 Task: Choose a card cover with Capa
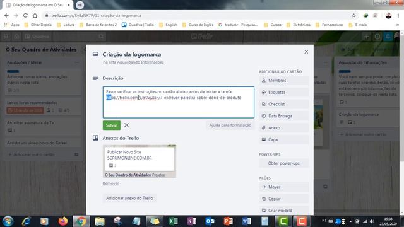coord(283,140)
